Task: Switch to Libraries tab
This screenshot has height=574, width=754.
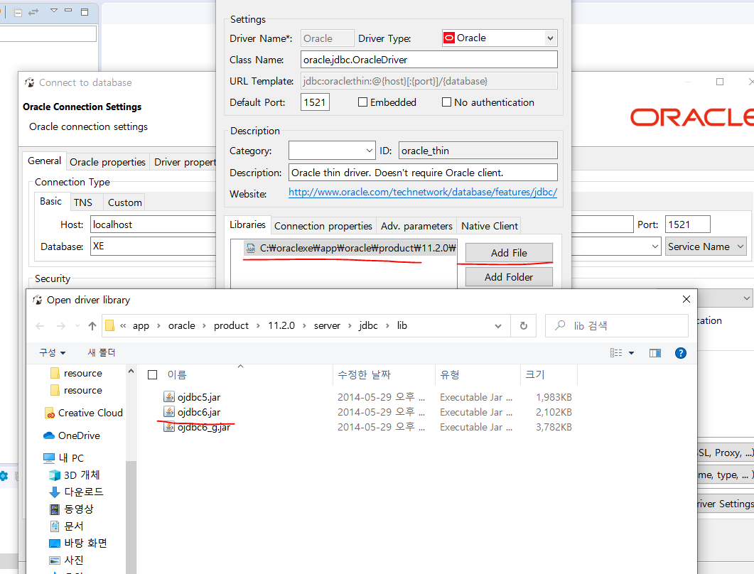Action: (247, 224)
